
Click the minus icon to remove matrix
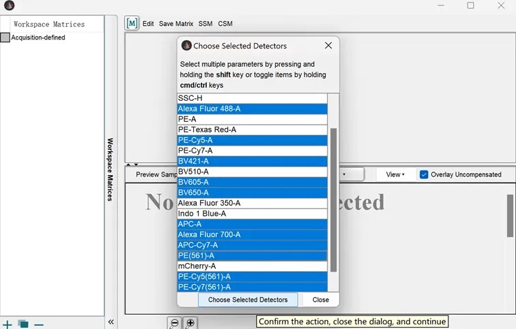[39, 324]
